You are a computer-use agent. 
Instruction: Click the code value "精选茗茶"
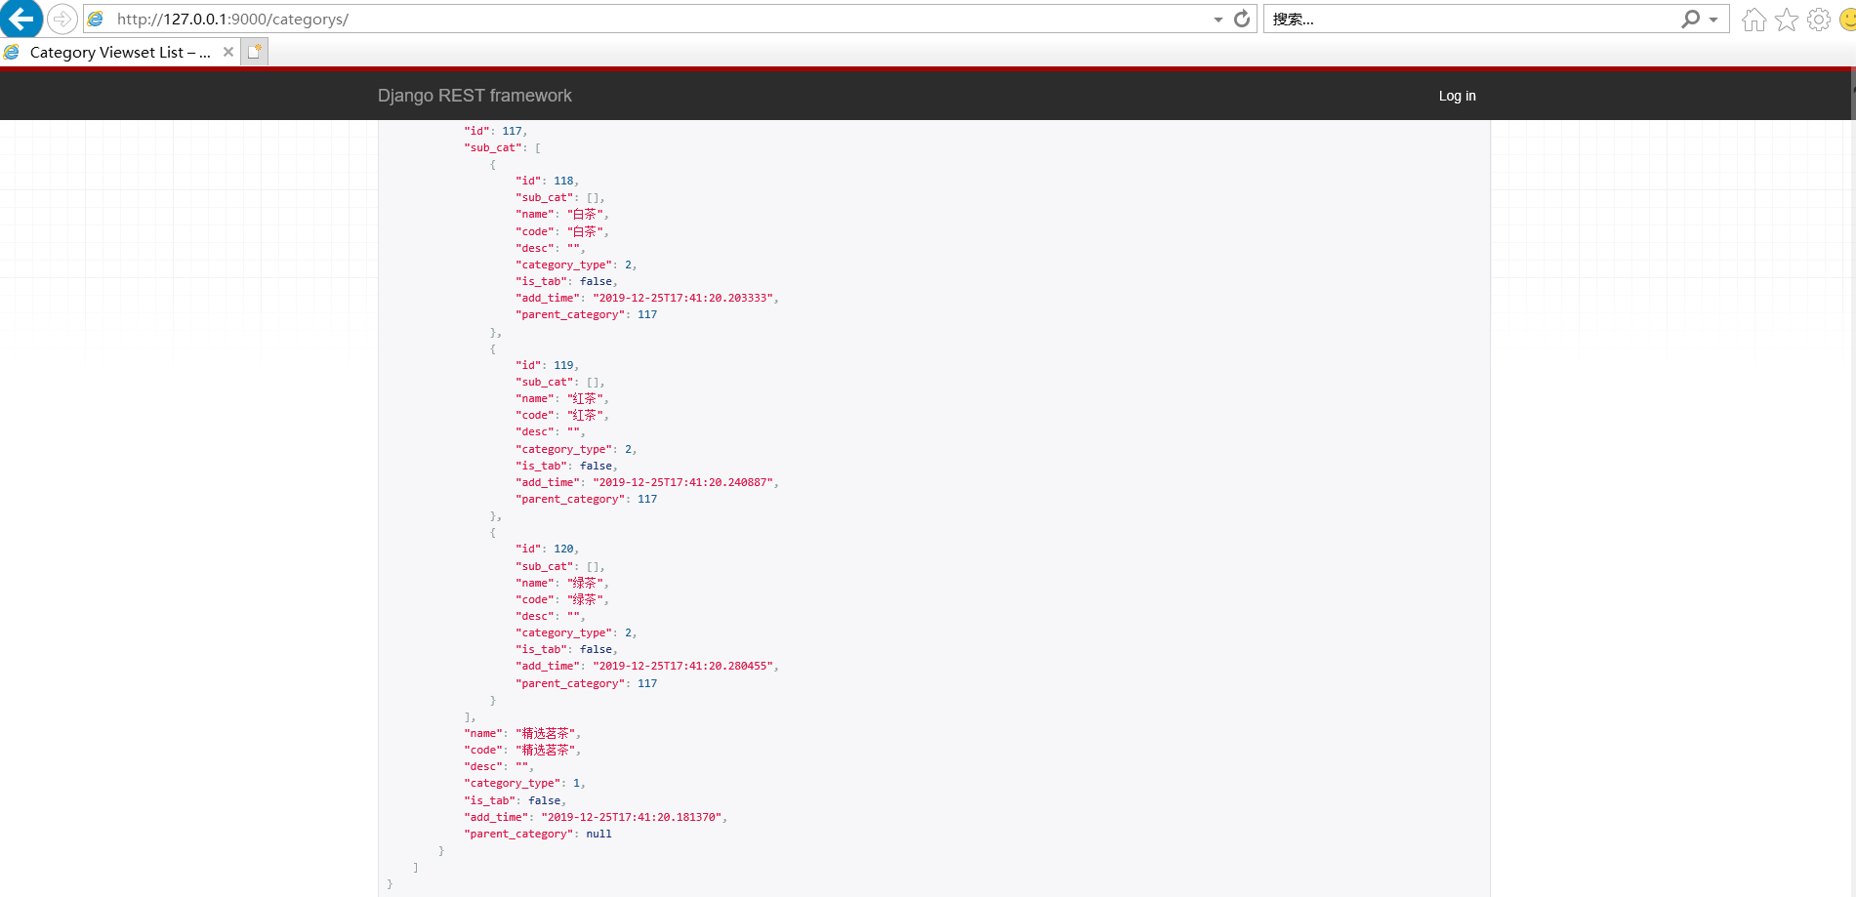point(547,751)
